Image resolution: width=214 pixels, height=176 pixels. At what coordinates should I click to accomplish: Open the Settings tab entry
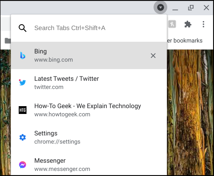click(x=89, y=137)
